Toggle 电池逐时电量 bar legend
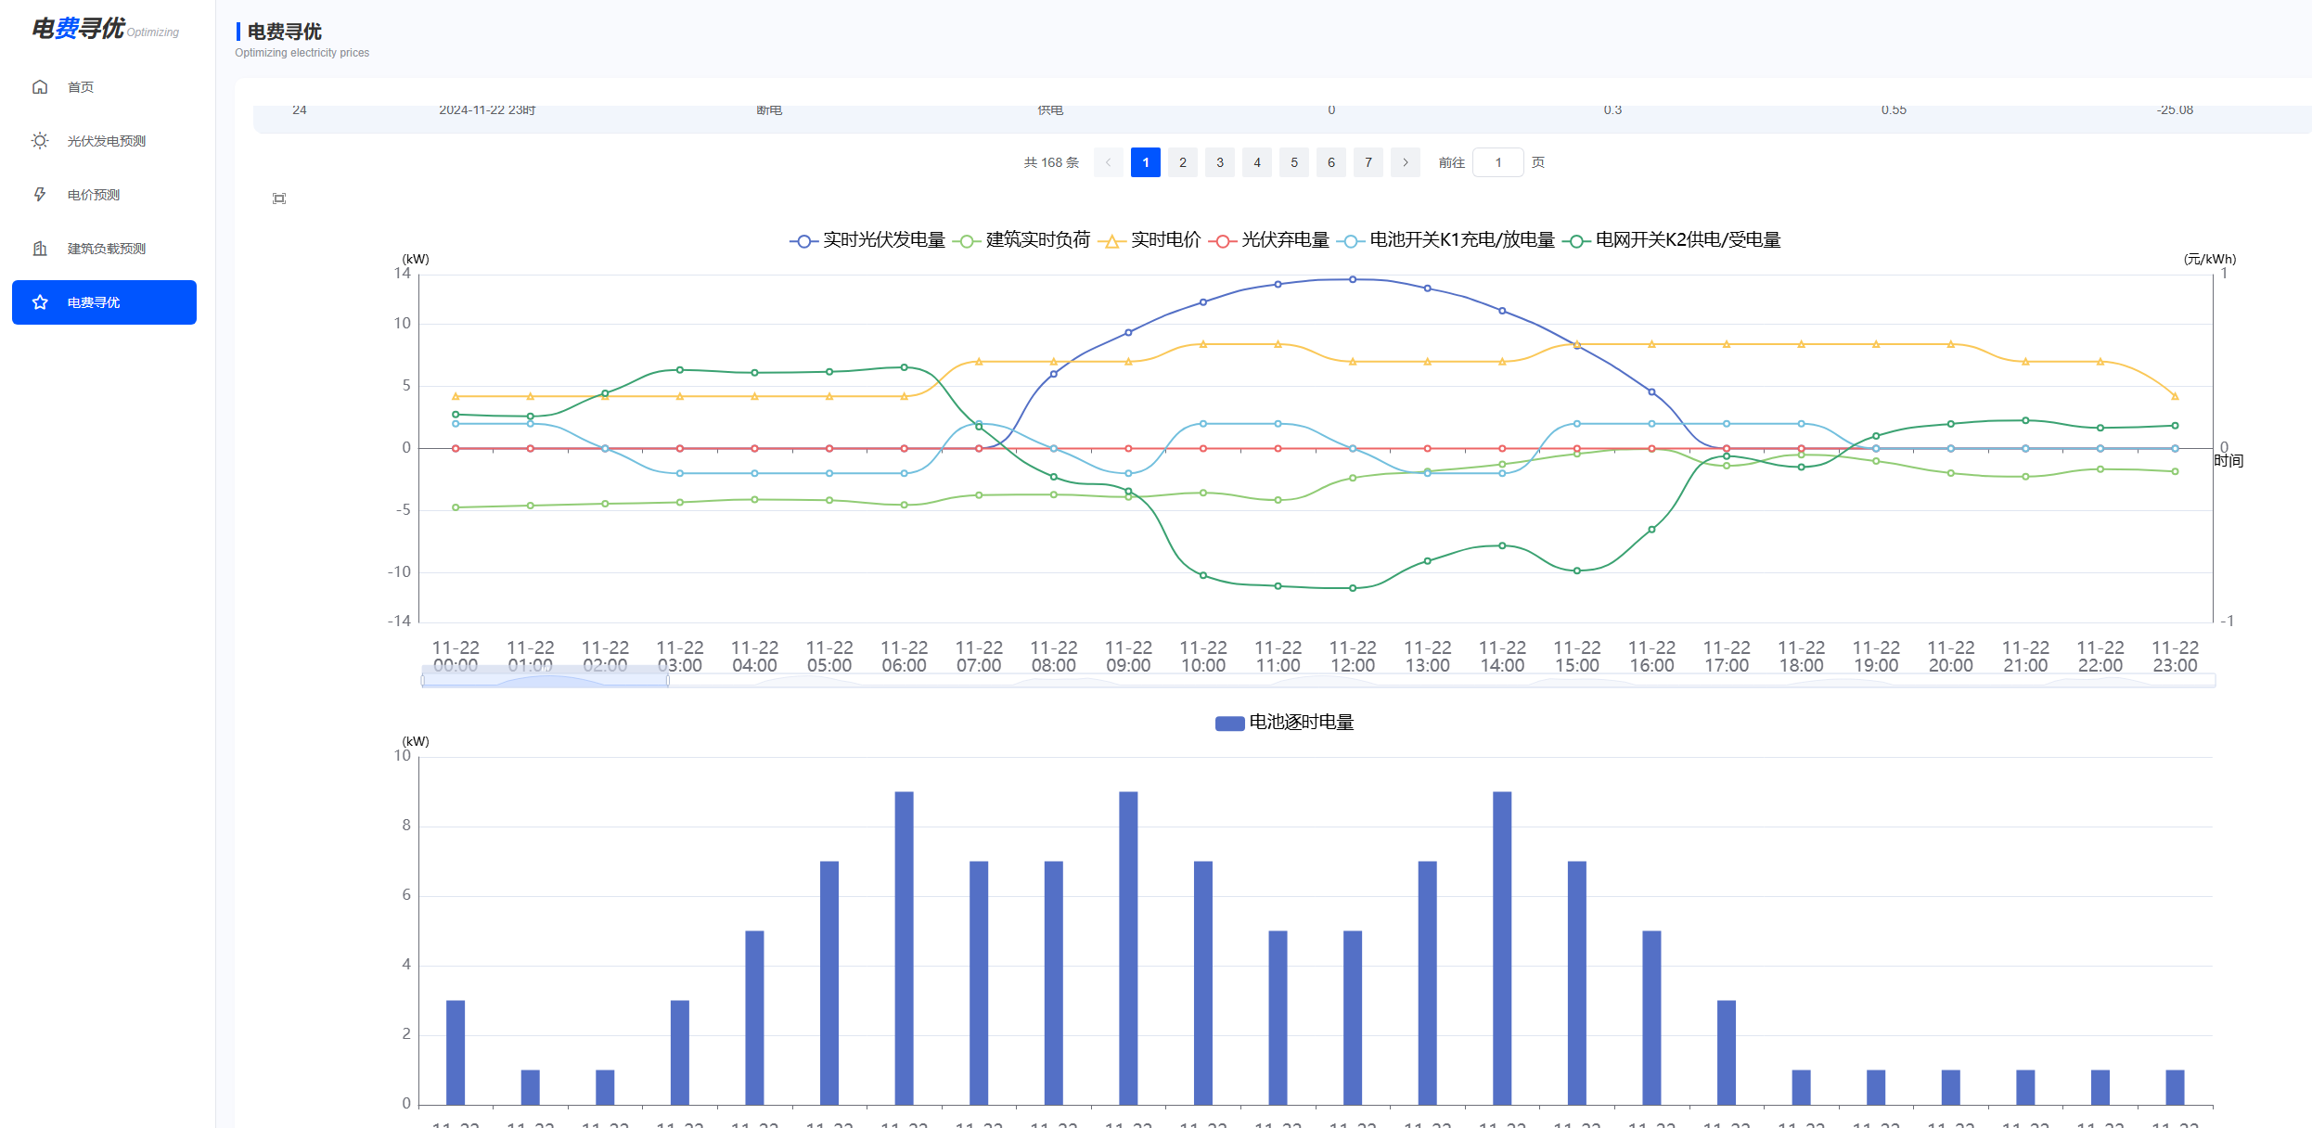 pos(1285,723)
